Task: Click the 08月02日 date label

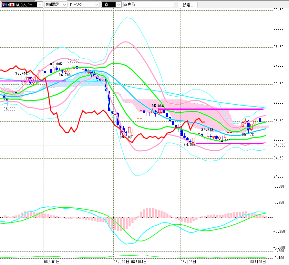Action: point(121,262)
